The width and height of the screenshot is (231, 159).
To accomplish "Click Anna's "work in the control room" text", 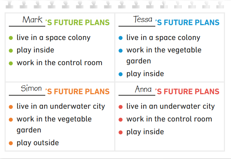I will [169, 119].
